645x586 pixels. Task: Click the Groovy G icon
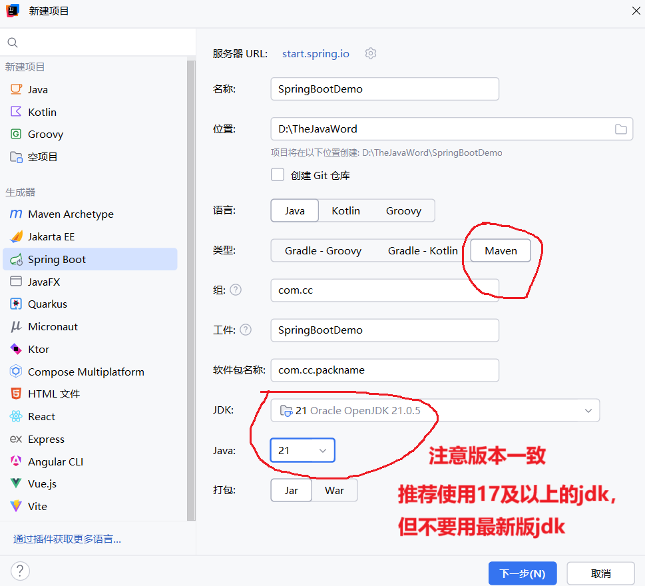coord(16,134)
